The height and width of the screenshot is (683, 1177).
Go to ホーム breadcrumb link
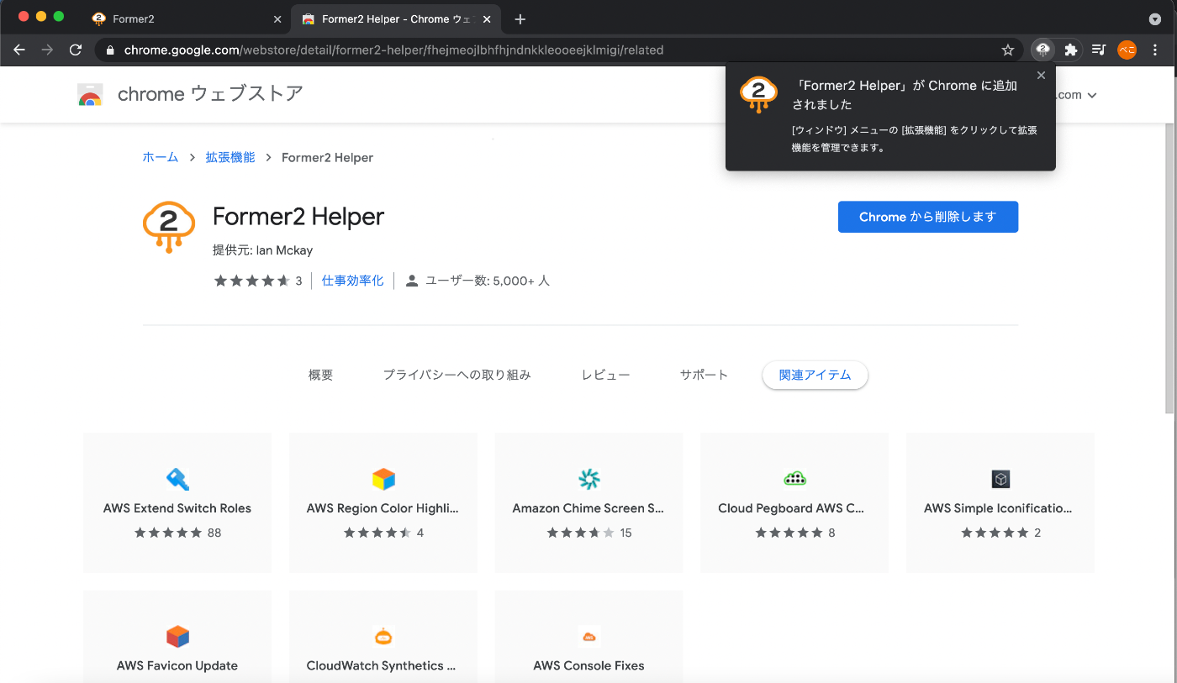pos(161,157)
